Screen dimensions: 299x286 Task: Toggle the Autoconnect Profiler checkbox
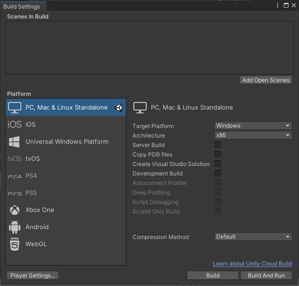(x=218, y=183)
